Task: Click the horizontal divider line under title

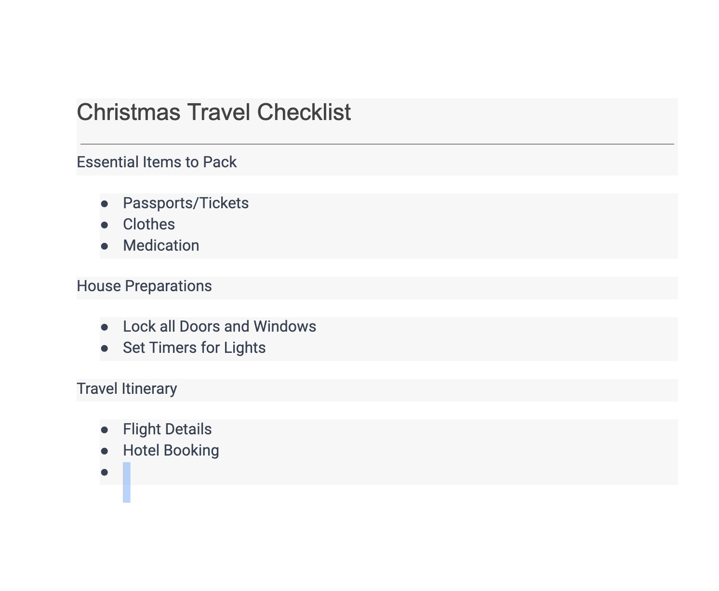Action: [x=377, y=144]
